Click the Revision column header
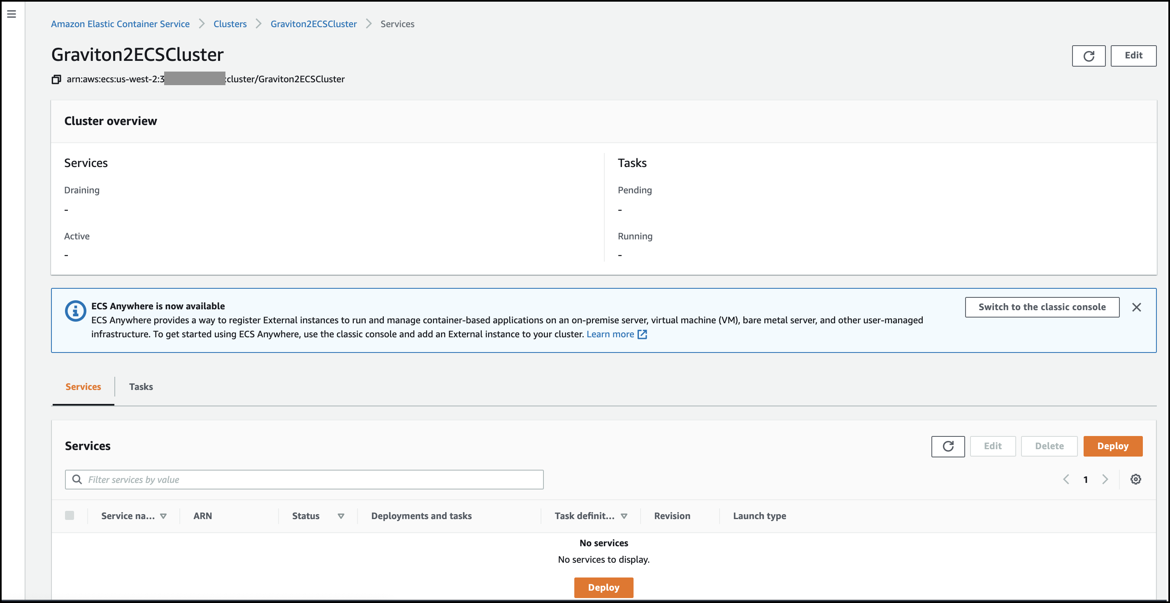 coord(672,516)
